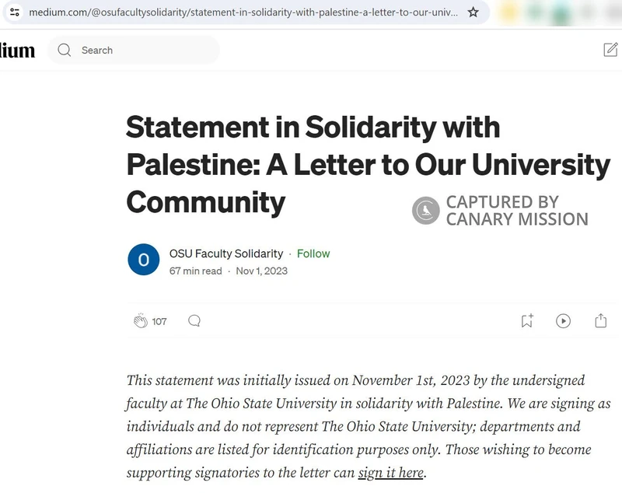The image size is (622, 493).
Task: Click the clap icon to applaud
Action: pos(141,321)
